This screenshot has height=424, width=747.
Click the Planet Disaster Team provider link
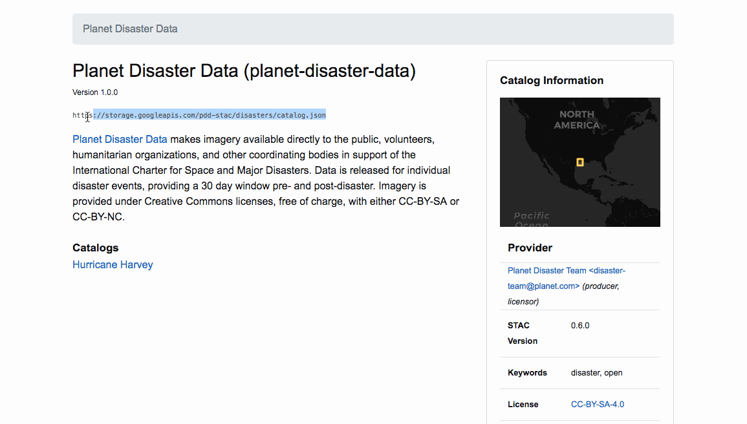click(567, 279)
